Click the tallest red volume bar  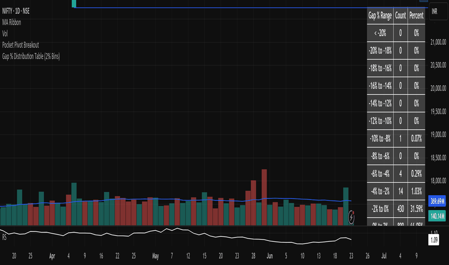264,197
